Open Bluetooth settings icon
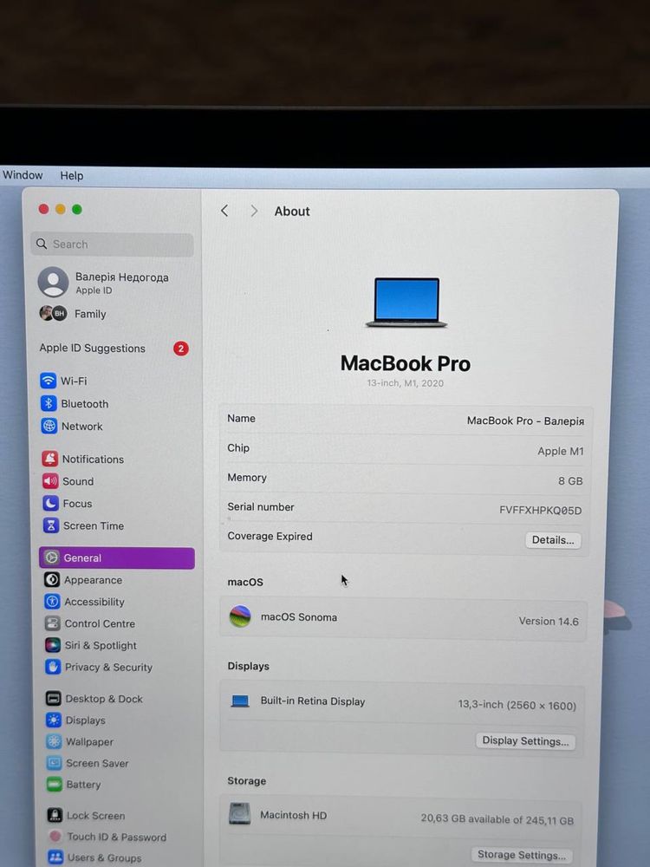The image size is (650, 867). click(49, 403)
